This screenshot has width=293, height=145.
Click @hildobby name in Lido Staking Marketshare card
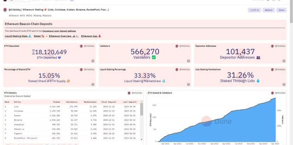280,69
